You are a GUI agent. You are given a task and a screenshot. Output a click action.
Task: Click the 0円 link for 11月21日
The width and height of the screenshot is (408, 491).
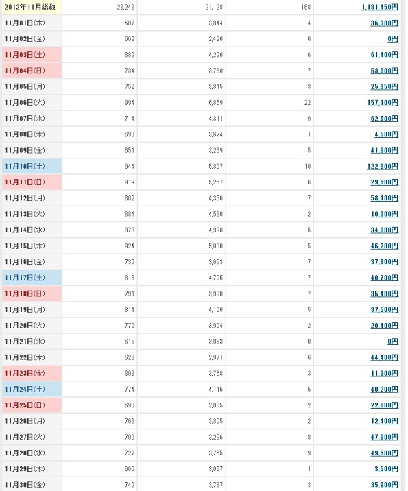point(393,342)
